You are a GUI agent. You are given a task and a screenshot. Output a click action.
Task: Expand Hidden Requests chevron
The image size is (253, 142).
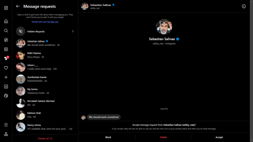click(73, 31)
